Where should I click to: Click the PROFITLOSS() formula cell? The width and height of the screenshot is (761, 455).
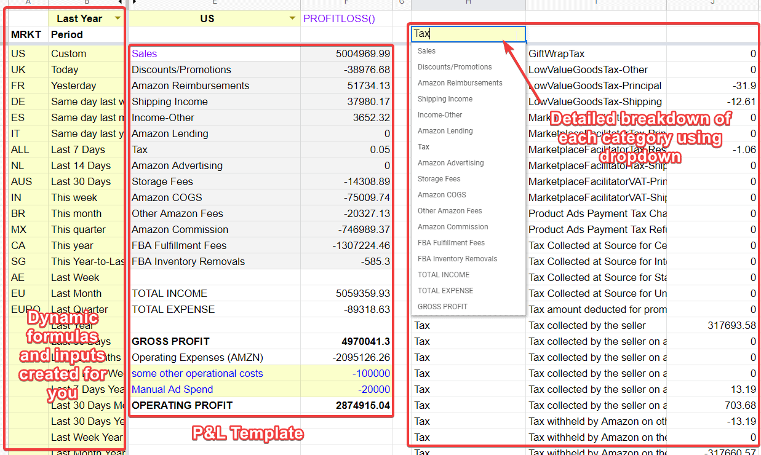340,18
